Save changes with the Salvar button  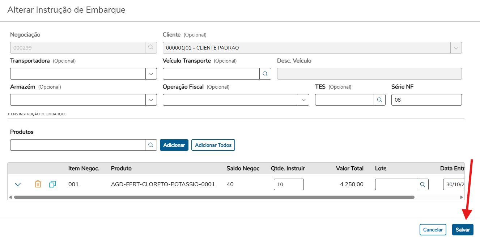(x=463, y=230)
